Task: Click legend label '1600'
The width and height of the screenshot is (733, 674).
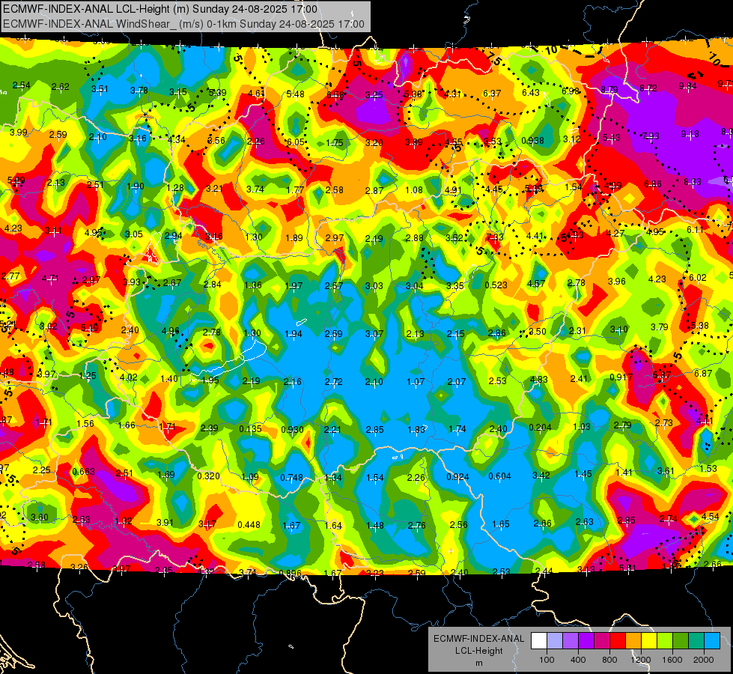Action: coord(672,660)
